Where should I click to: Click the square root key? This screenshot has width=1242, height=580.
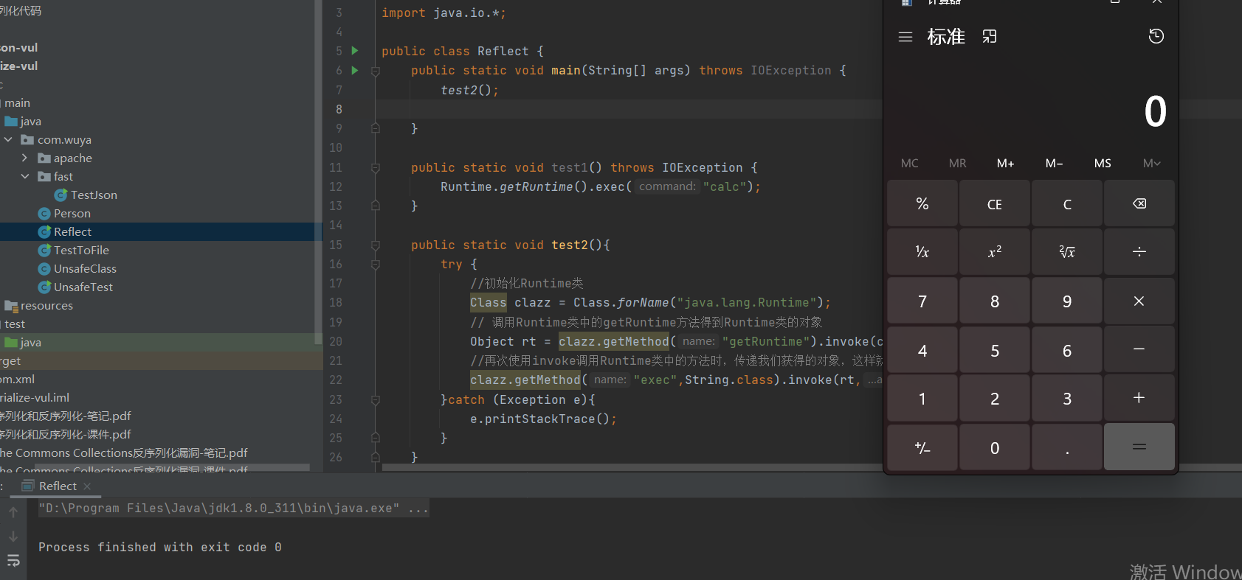[x=1067, y=251]
